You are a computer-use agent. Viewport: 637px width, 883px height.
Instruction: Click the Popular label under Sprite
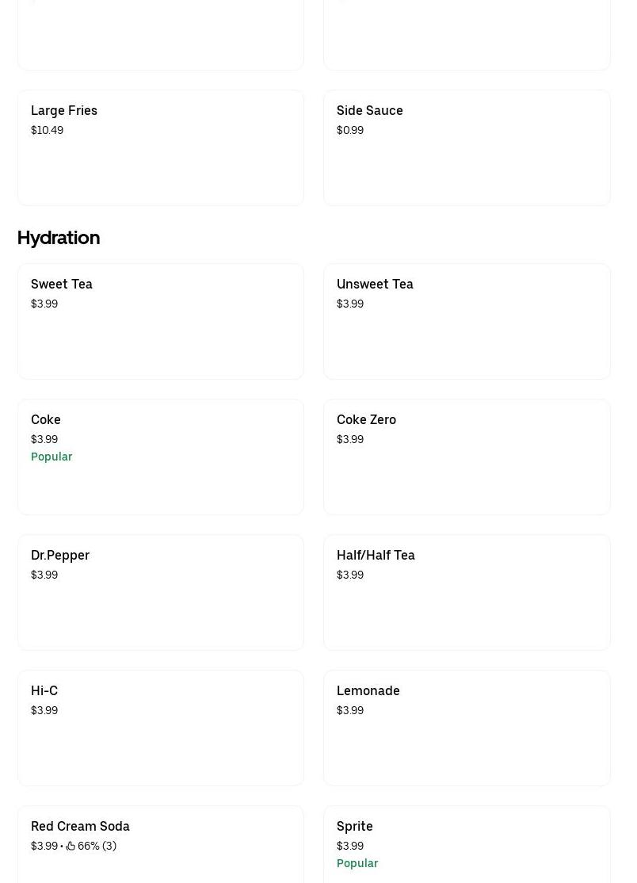pos(357,863)
